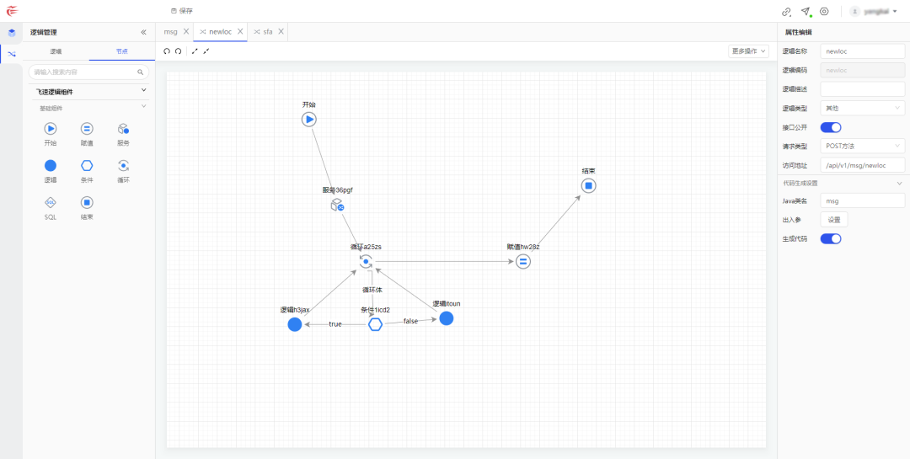Image resolution: width=910 pixels, height=459 pixels.
Task: Click the 设置 button for 出入参
Action: (834, 219)
